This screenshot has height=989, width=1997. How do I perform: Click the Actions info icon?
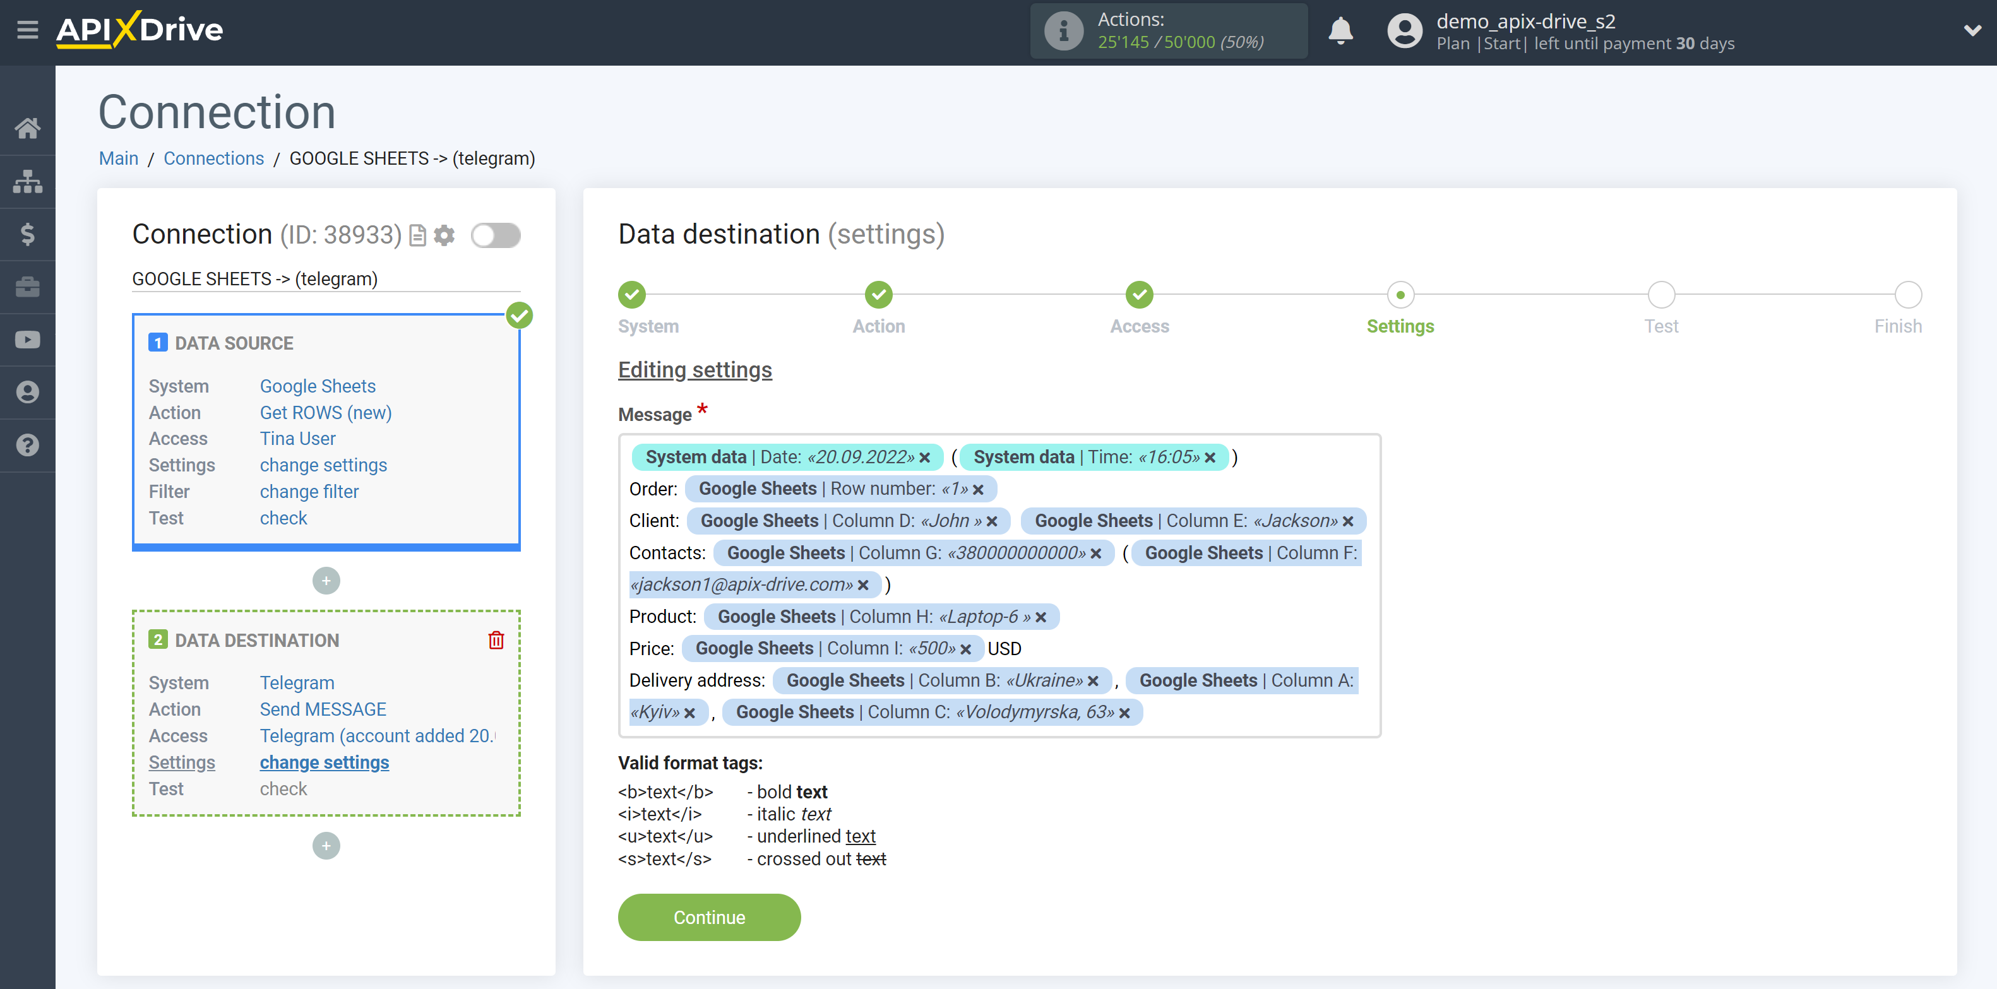point(1063,31)
